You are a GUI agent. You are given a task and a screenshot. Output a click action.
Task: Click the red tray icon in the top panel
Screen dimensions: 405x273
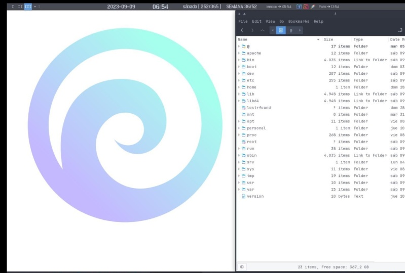click(x=306, y=7)
